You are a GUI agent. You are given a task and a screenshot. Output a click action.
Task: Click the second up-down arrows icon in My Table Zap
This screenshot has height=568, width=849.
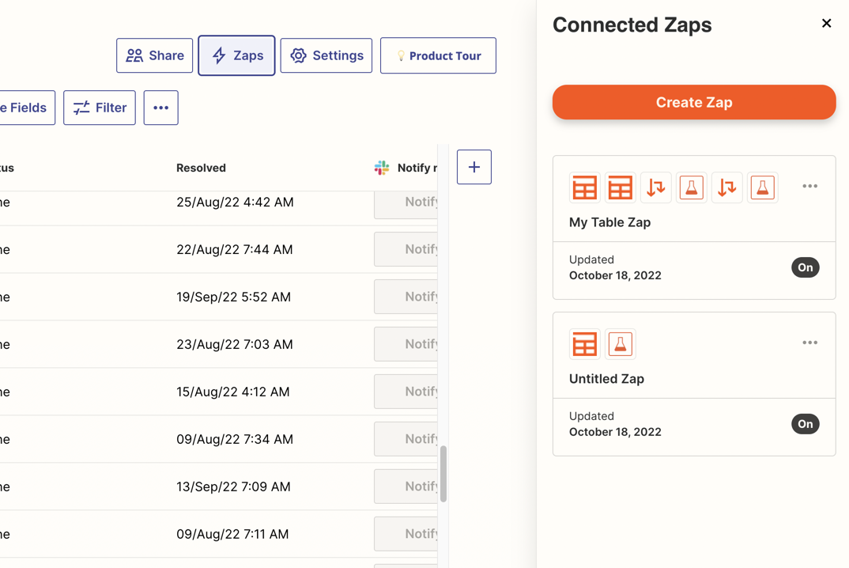pos(726,187)
